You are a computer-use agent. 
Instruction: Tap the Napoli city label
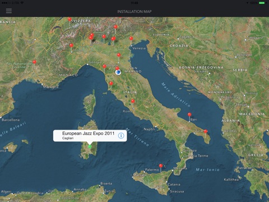point(149,129)
